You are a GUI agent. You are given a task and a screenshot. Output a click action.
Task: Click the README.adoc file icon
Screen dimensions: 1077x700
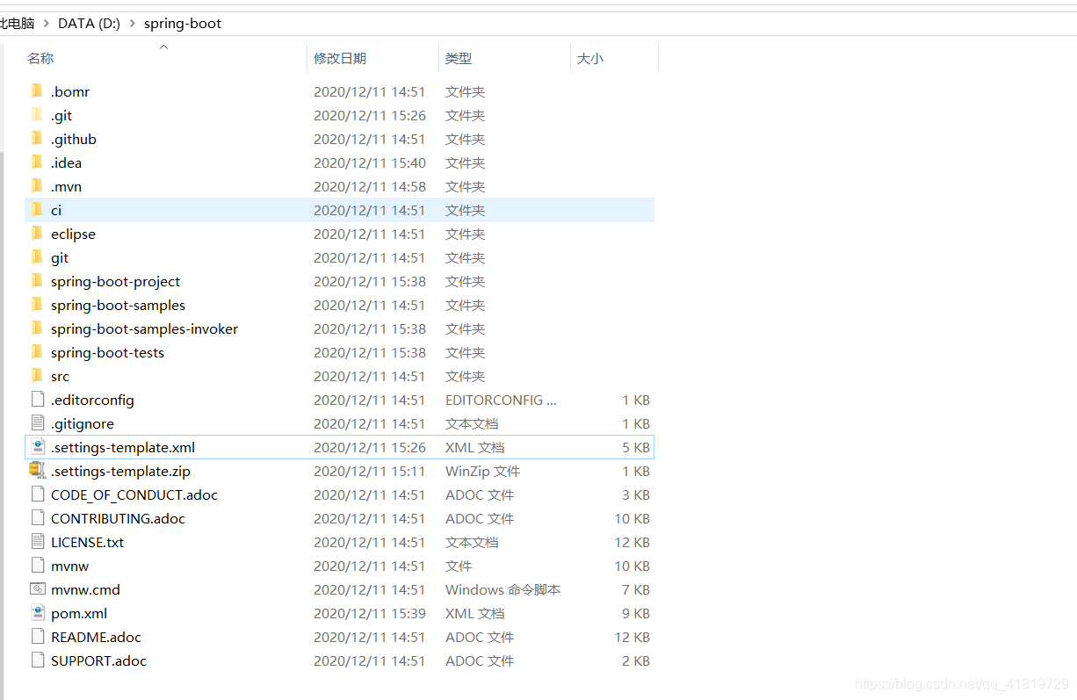[37, 637]
